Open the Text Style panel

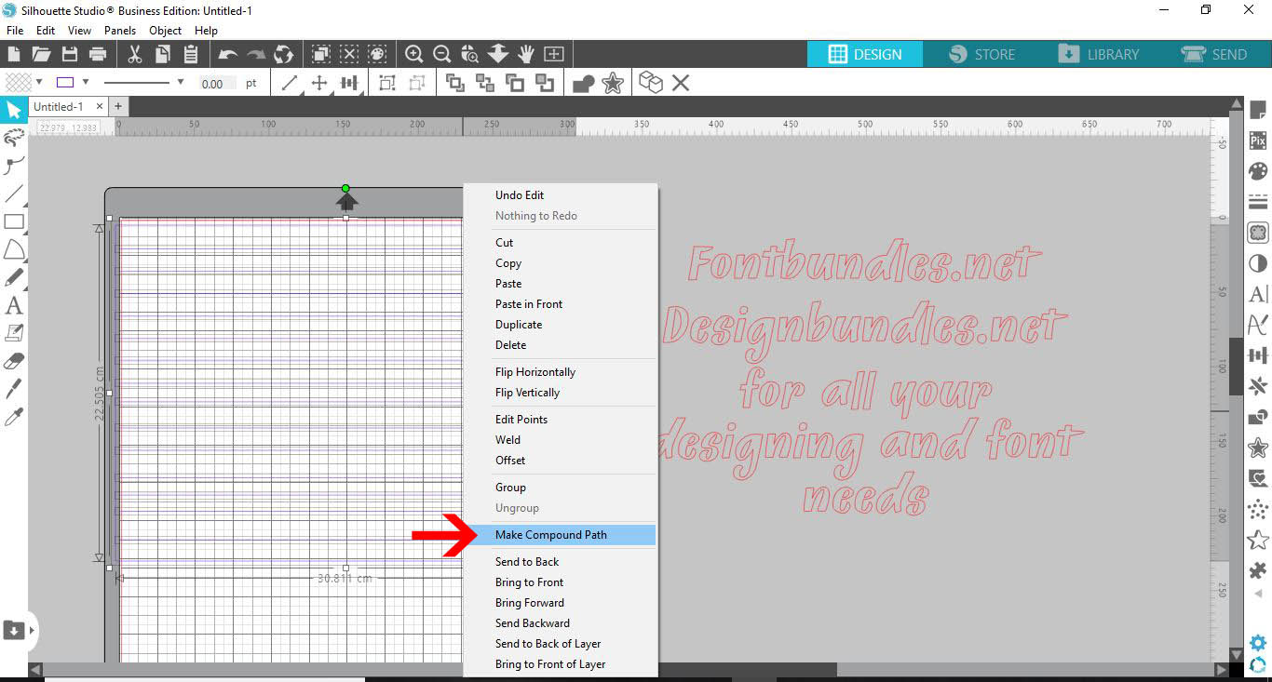point(1258,294)
